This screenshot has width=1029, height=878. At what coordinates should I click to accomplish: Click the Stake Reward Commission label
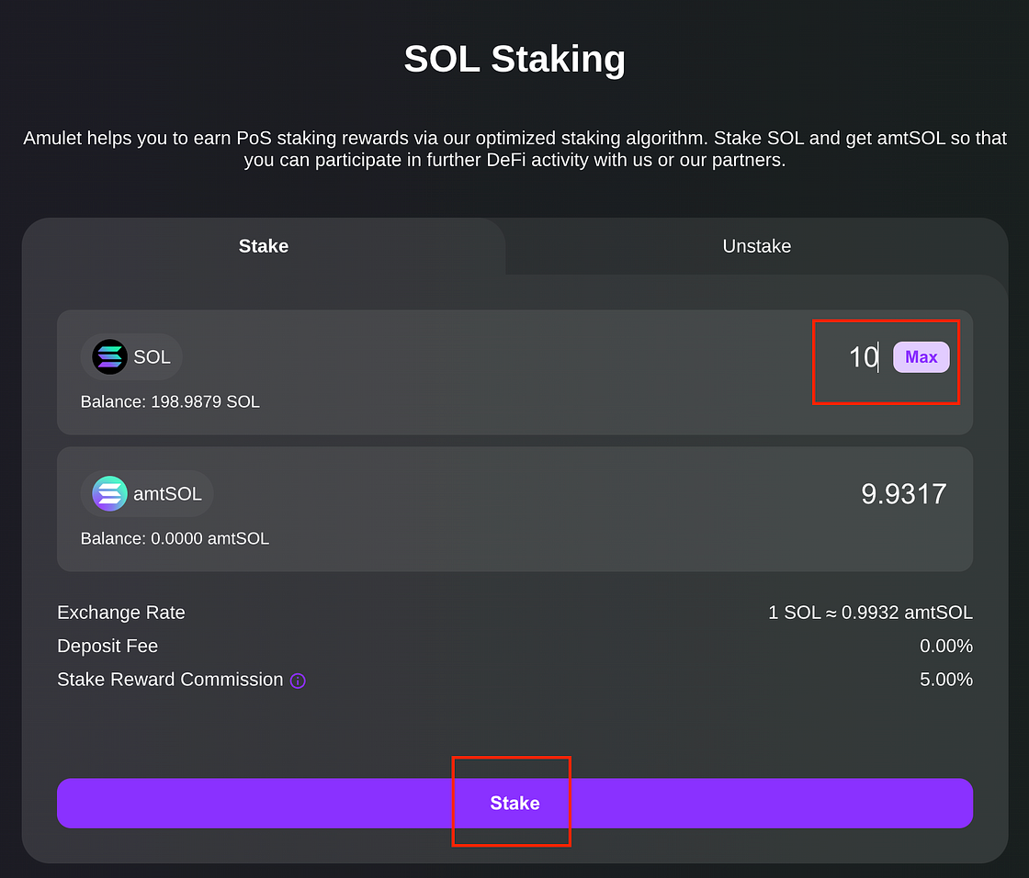[x=170, y=680]
